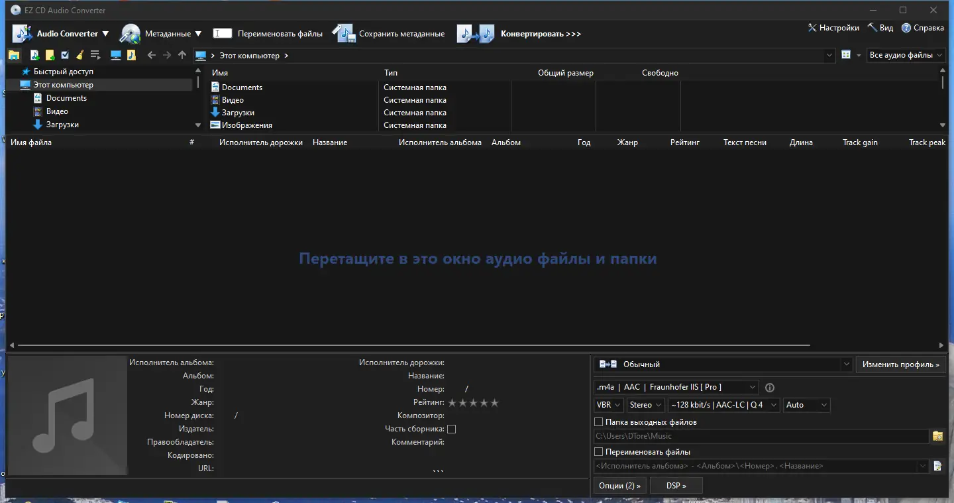Open the Stereo channels dropdown
Viewport: 954px width, 503px height.
pyautogui.click(x=646, y=405)
